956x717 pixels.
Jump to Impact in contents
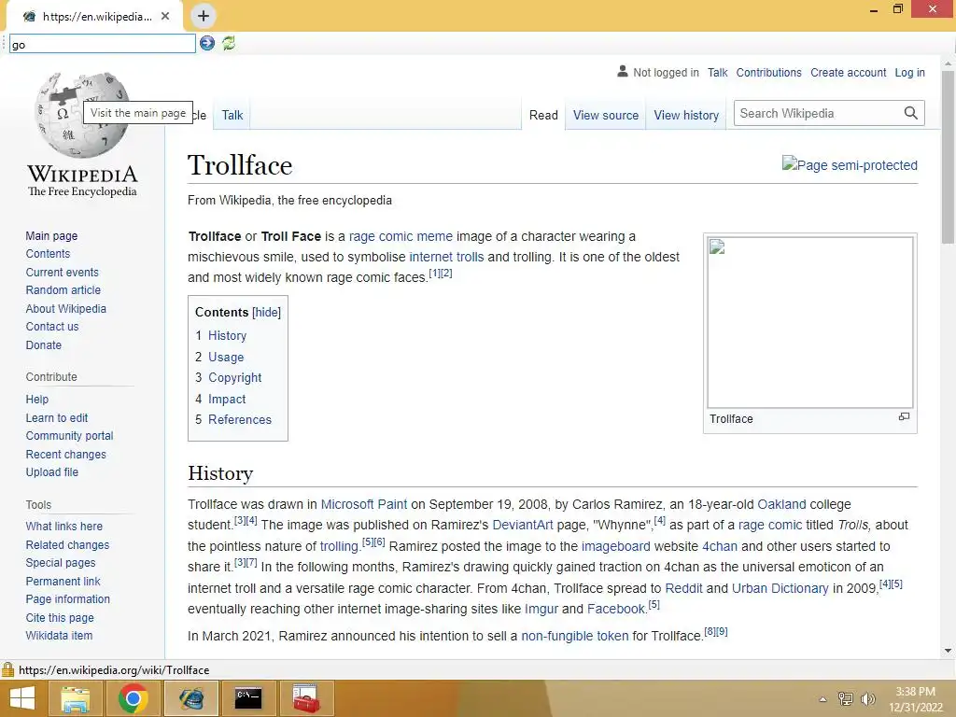point(227,399)
